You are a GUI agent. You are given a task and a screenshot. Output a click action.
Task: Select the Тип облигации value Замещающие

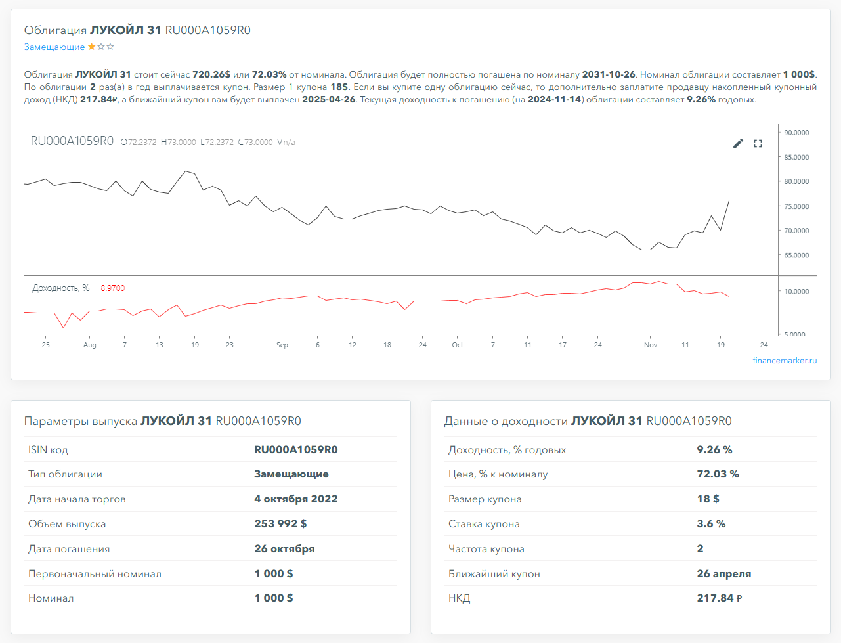(x=291, y=474)
